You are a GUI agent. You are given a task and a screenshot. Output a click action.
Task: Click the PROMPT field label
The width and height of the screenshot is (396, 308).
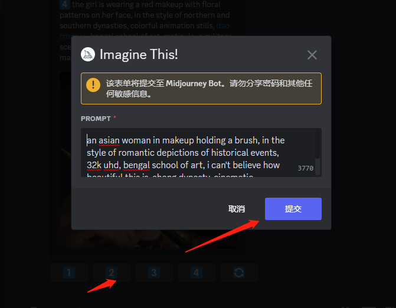tap(96, 119)
